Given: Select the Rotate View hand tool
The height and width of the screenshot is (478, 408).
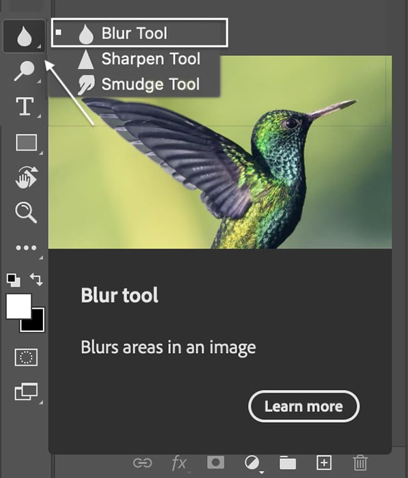Looking at the screenshot, I should click(26, 177).
